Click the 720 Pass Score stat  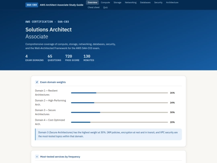point(72,58)
